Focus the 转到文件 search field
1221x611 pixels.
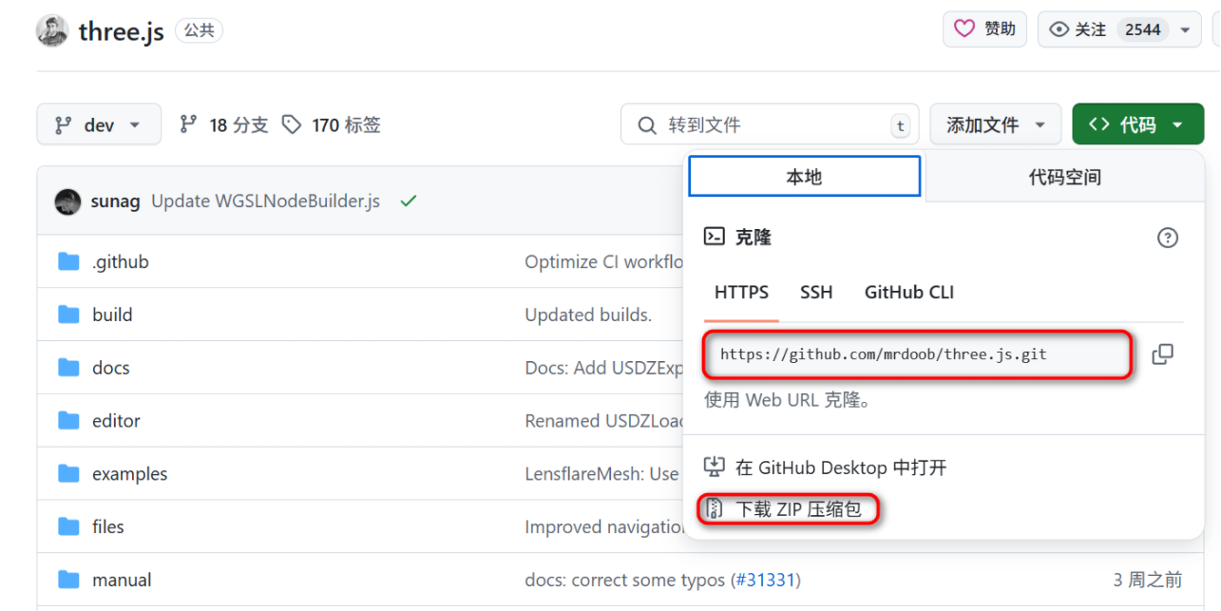coord(770,124)
